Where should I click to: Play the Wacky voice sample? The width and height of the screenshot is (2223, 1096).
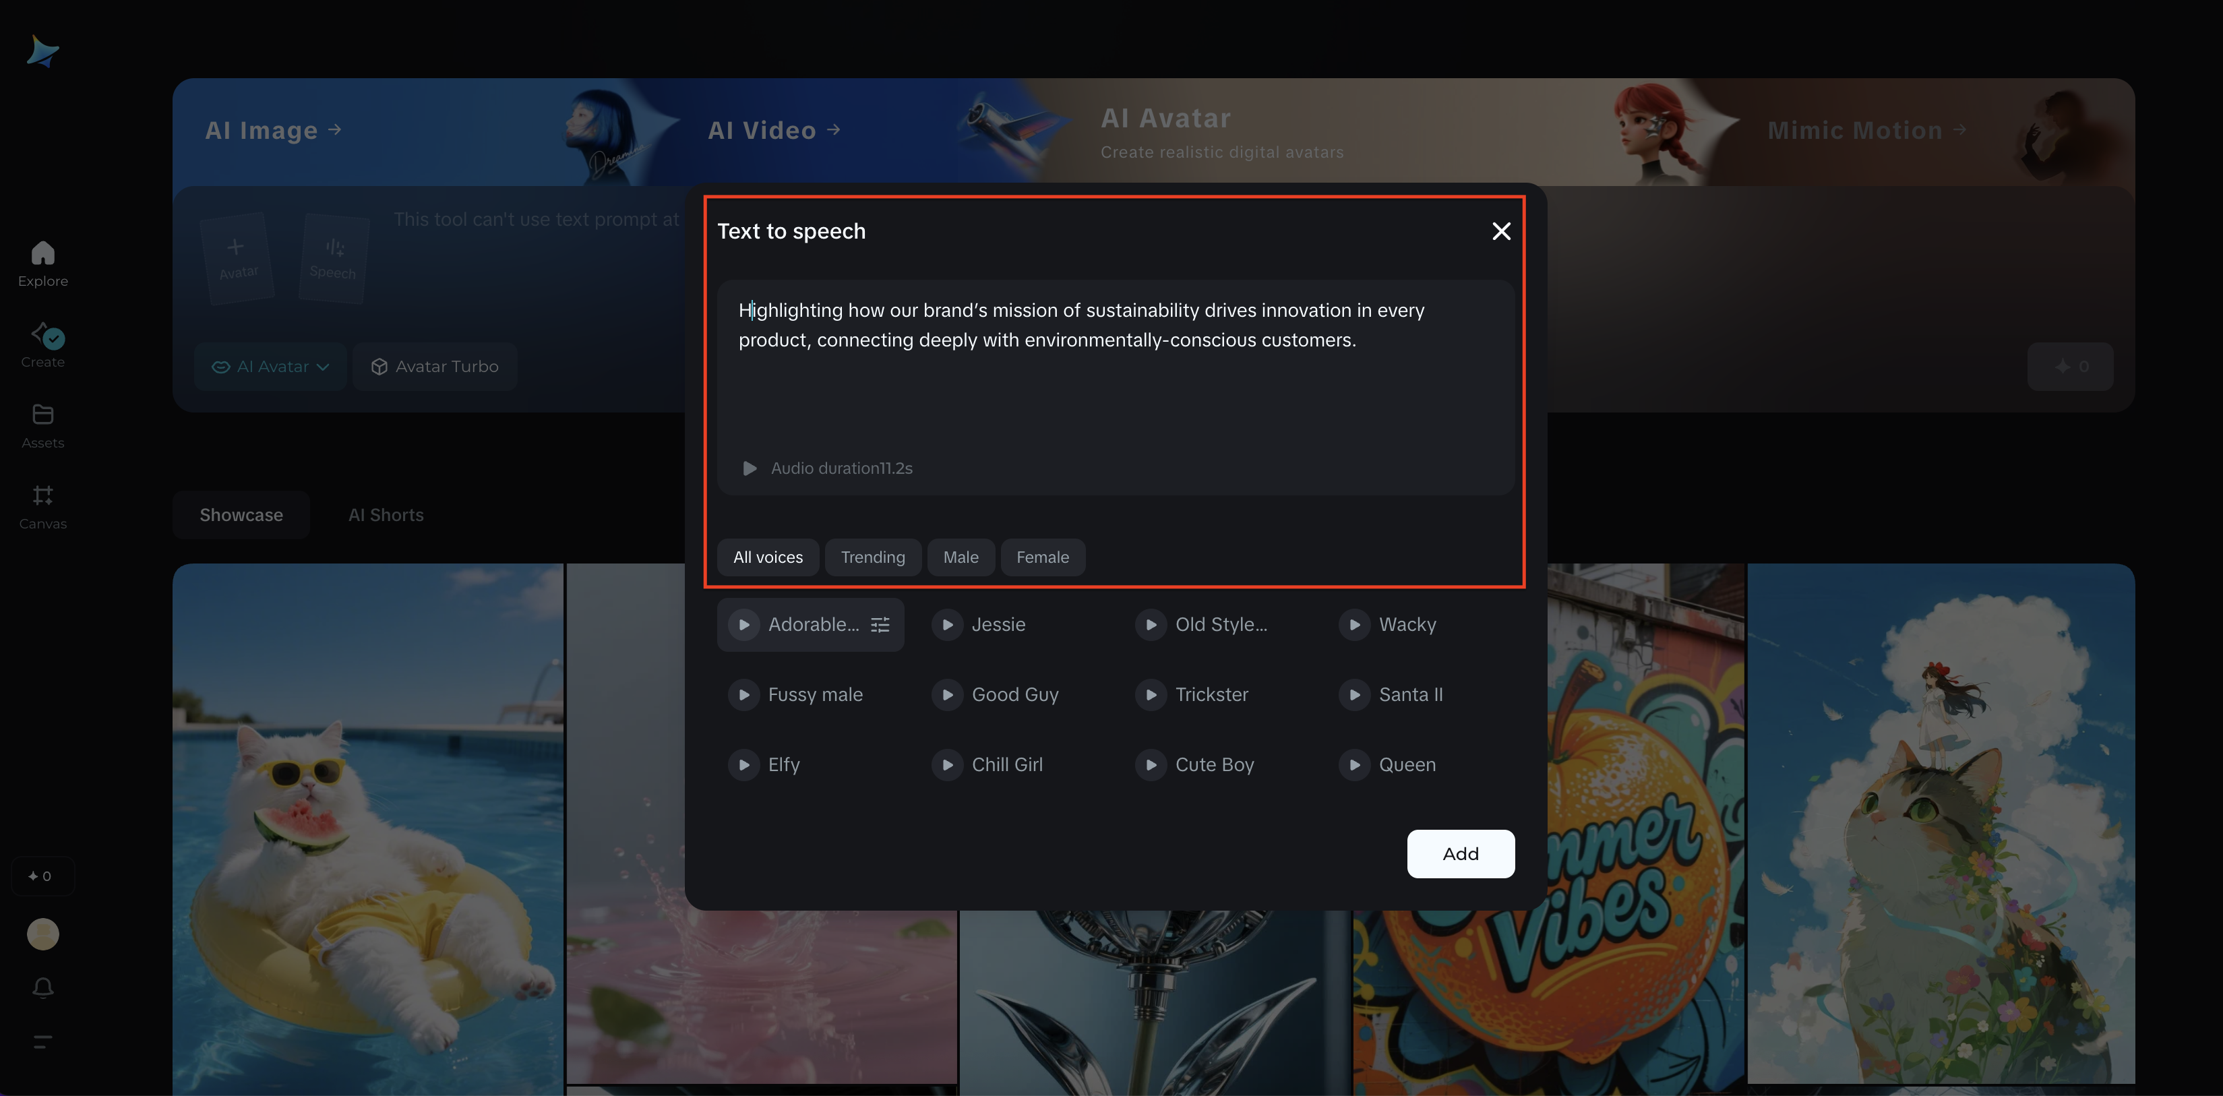[1354, 624]
